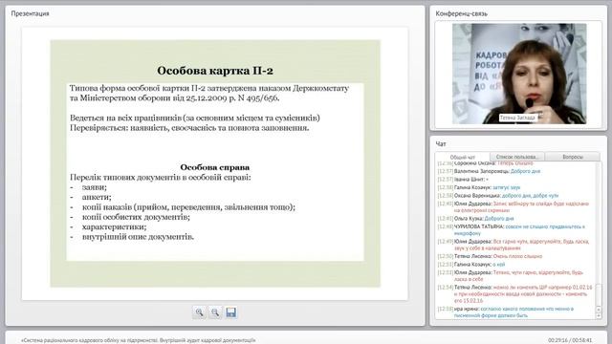Click the playback time counter 00:29:16
612x344 pixels.
557,340
